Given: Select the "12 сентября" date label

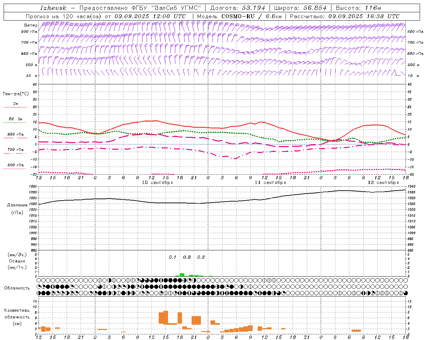Looking at the screenshot, I should (x=383, y=183).
